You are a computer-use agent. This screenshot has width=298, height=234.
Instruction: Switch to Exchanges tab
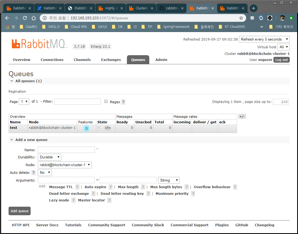(111, 60)
